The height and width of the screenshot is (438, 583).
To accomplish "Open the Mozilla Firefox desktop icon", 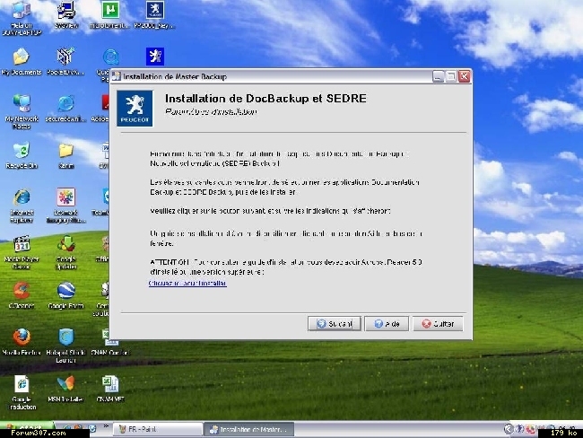I will (22, 338).
